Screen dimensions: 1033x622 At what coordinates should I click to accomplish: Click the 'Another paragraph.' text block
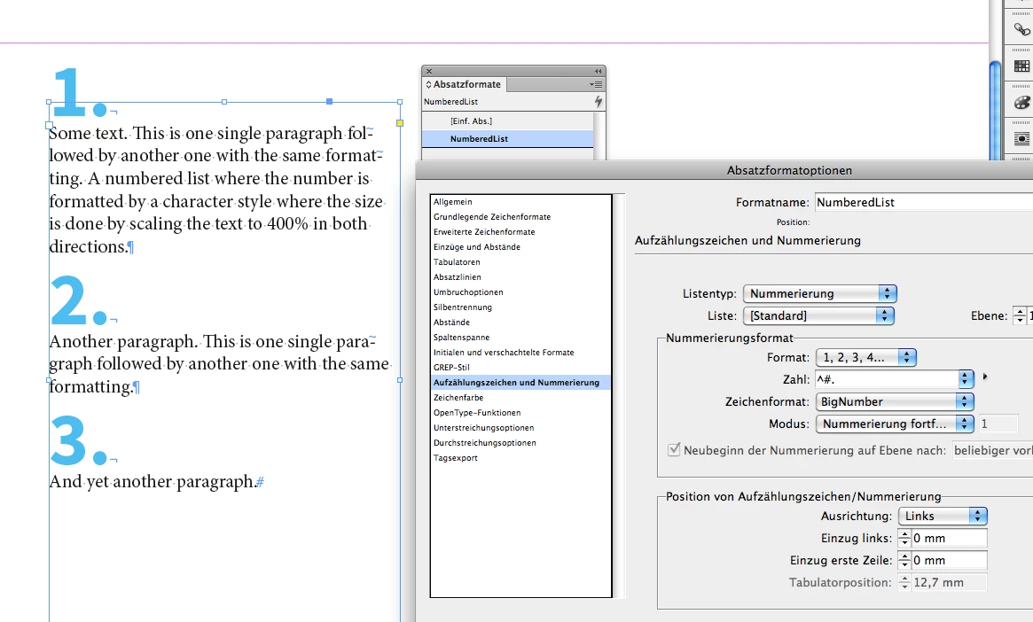tap(220, 363)
